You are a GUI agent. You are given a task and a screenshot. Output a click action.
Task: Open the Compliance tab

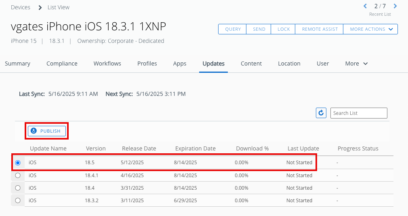62,64
